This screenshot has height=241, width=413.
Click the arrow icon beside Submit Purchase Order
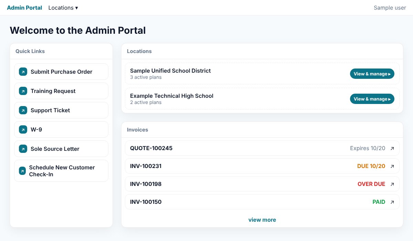pos(23,72)
